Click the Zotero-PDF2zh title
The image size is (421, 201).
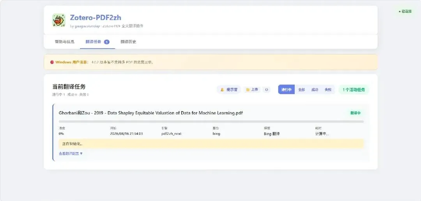coord(96,17)
